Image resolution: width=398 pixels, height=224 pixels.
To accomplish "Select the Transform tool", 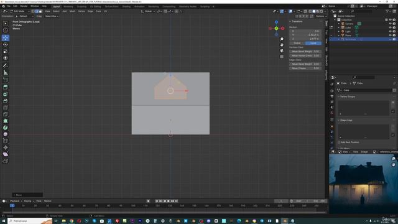I will click(6, 58).
